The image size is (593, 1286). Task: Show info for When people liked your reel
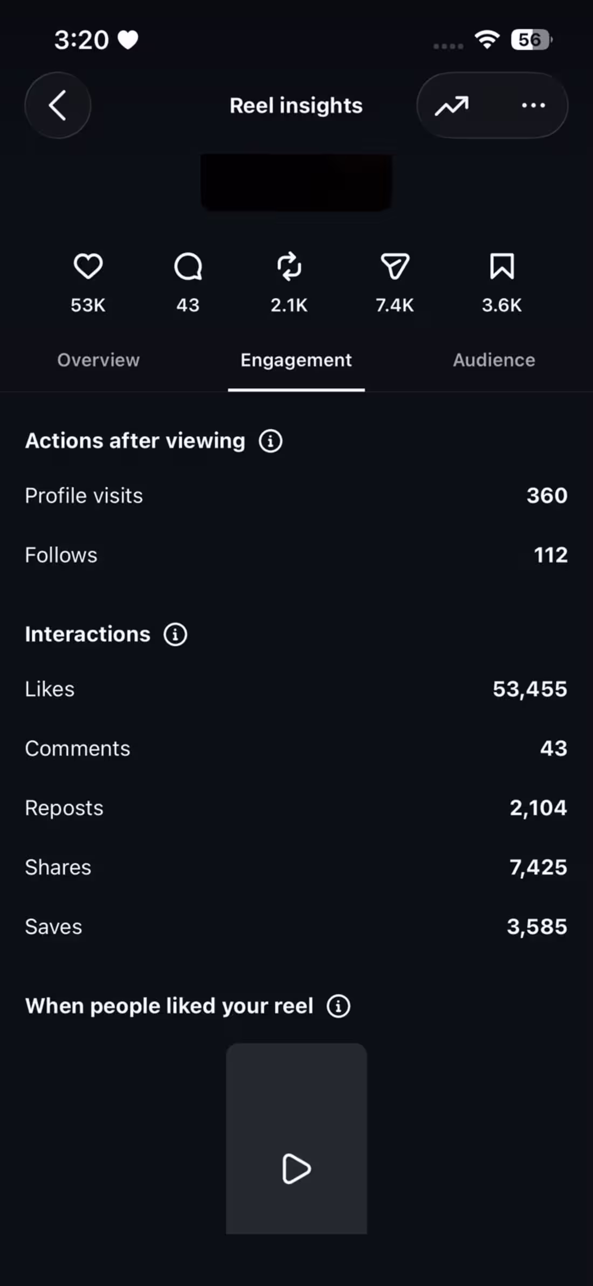339,1006
